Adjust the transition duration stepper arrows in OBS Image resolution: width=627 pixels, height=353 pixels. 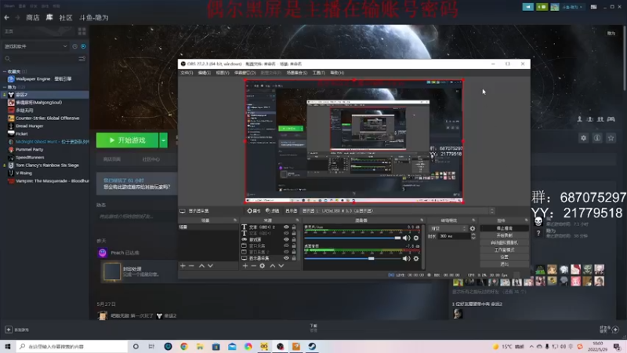pos(473,237)
